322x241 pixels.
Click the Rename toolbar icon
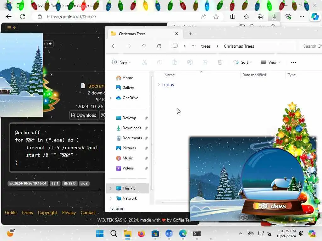pos(190,62)
